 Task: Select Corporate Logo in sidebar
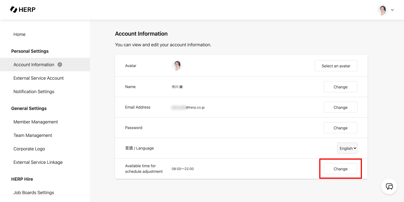coord(29,149)
